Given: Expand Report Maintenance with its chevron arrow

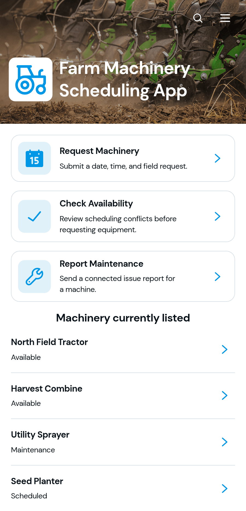Looking at the screenshot, I should click(218, 277).
